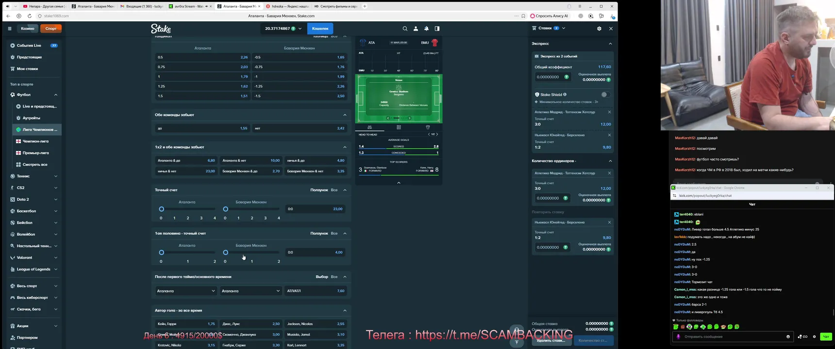Switch to Спорт tab
The width and height of the screenshot is (835, 349).
point(51,29)
